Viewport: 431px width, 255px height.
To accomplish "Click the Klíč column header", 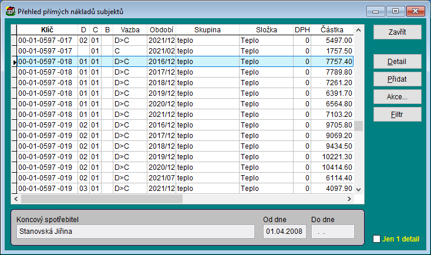I will (46, 30).
